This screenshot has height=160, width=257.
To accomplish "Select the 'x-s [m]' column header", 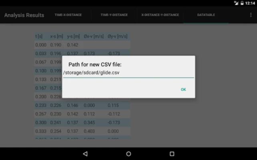I will (x=56, y=36).
